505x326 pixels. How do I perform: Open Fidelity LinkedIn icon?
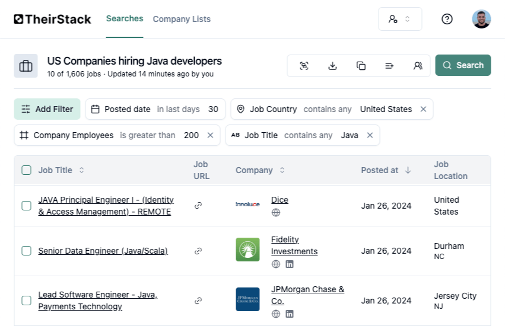(x=290, y=264)
